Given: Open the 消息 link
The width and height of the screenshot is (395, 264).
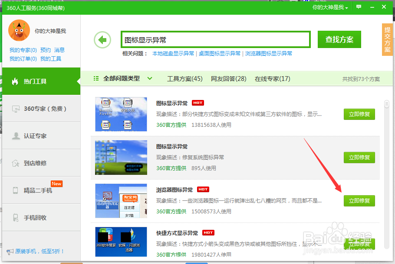Looking at the screenshot, I should [x=59, y=50].
